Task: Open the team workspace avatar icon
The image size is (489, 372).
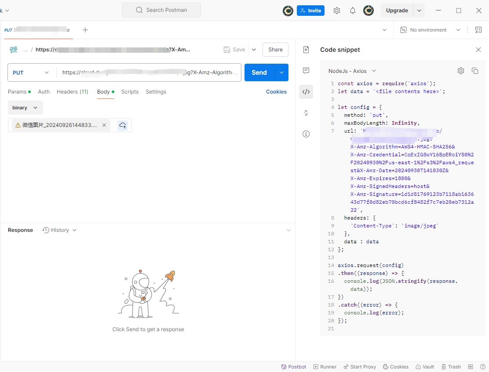Action: 288,11
